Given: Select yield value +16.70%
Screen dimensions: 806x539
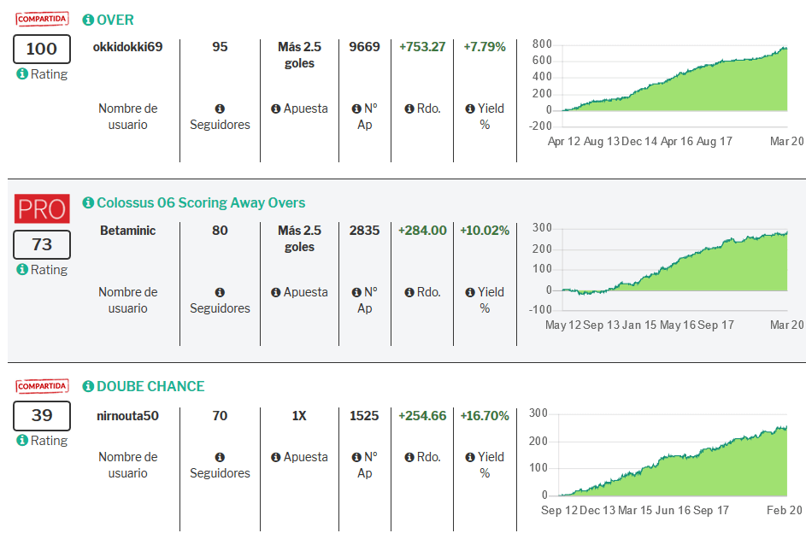Looking at the screenshot, I should tap(485, 416).
